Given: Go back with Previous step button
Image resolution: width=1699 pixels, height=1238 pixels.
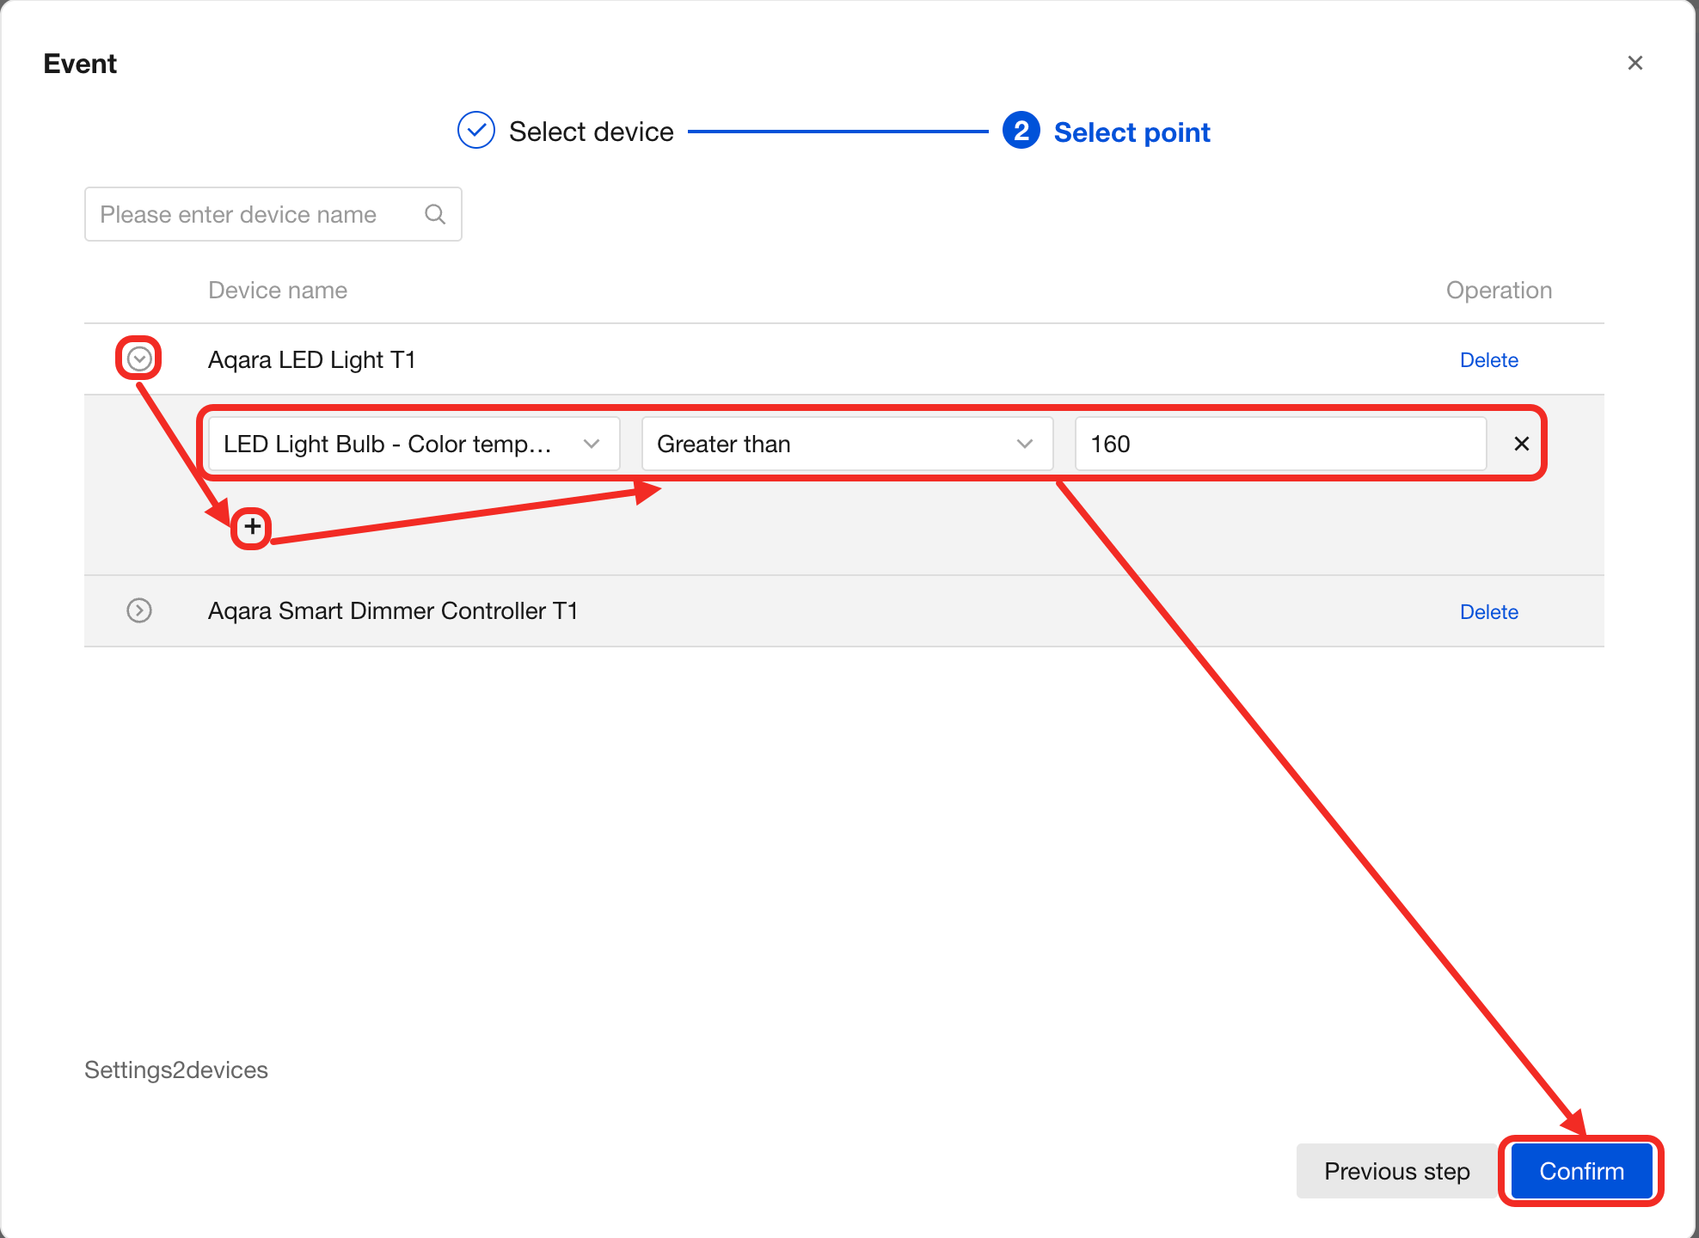Looking at the screenshot, I should 1396,1171.
